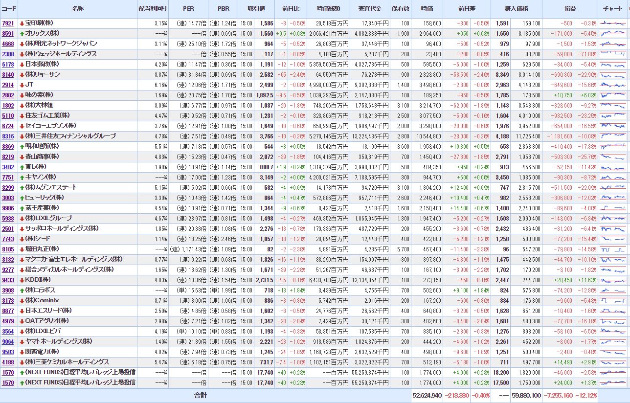Click the green up arrow beside 明和地所

[22, 146]
